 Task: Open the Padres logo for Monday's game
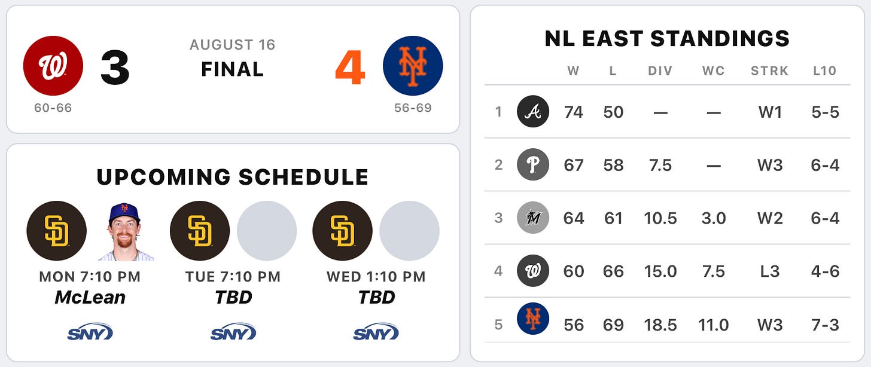(x=57, y=231)
